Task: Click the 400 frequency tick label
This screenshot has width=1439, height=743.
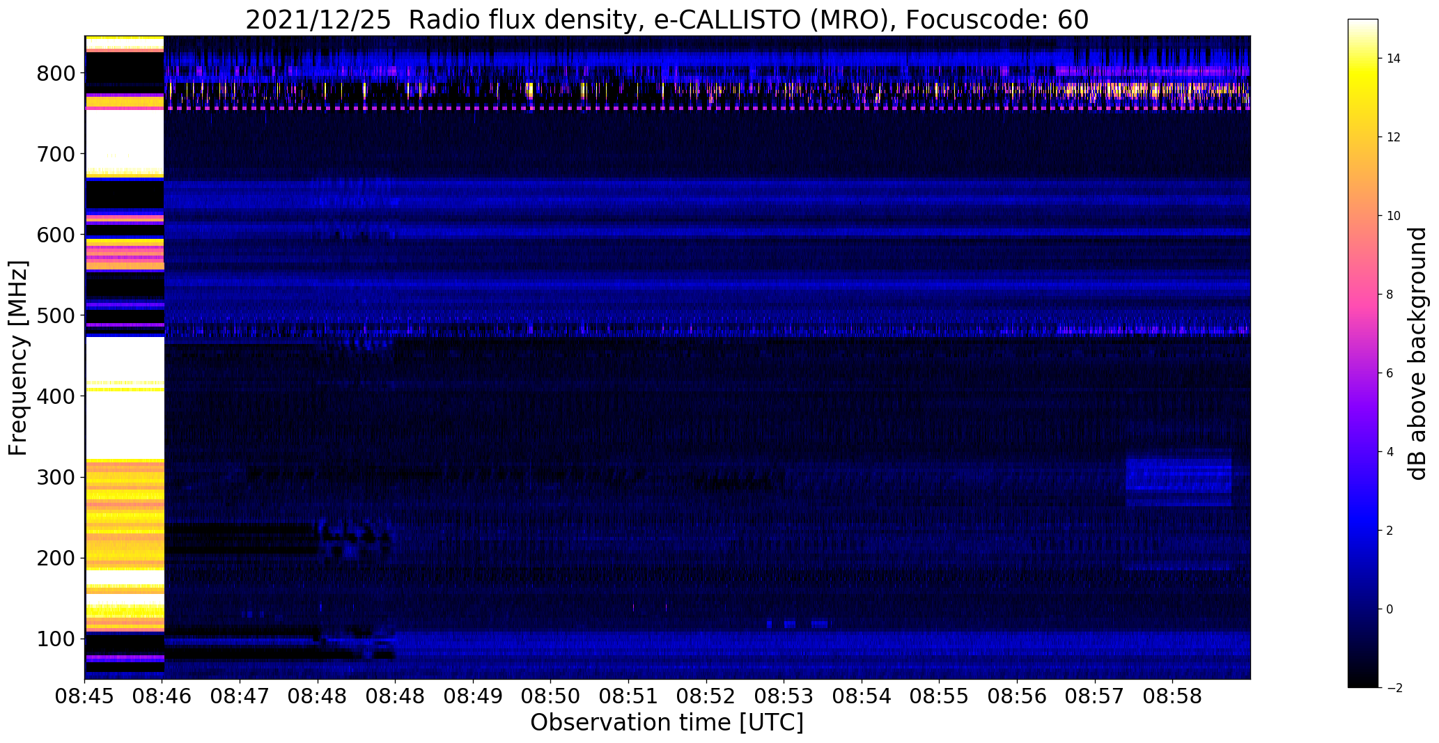Action: (55, 396)
